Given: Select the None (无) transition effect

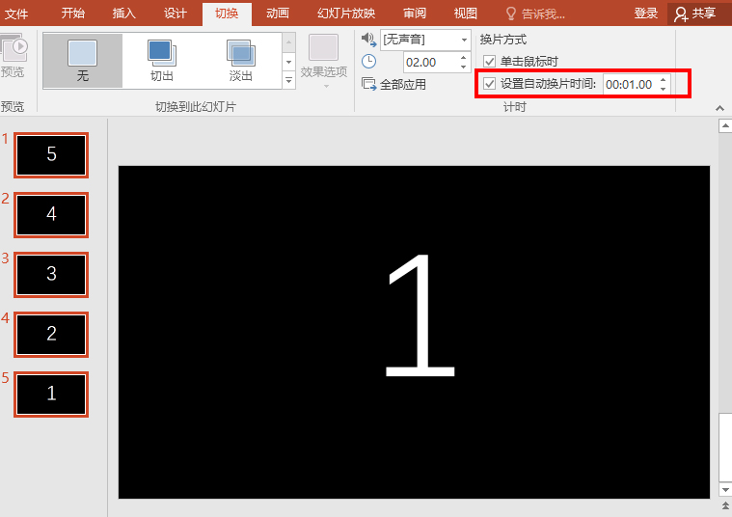Looking at the screenshot, I should [x=83, y=61].
